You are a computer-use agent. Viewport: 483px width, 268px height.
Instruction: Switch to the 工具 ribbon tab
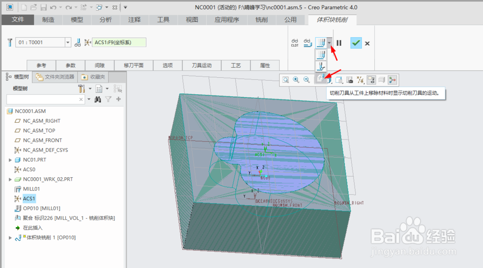point(163,20)
